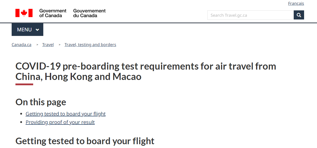The image size is (317, 148).
Task: Open the MENU navigation button
Action: click(25, 30)
